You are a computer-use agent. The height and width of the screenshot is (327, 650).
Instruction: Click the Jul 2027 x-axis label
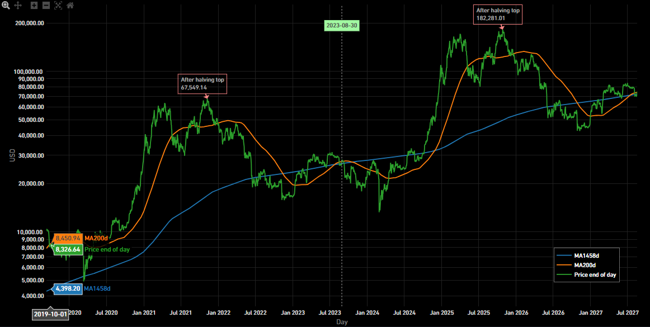point(627,313)
